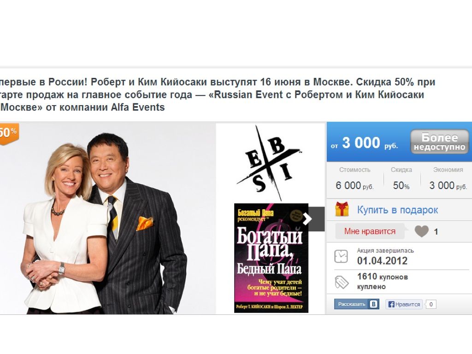
Task: Click the clock icon near end date
Action: 341,256
